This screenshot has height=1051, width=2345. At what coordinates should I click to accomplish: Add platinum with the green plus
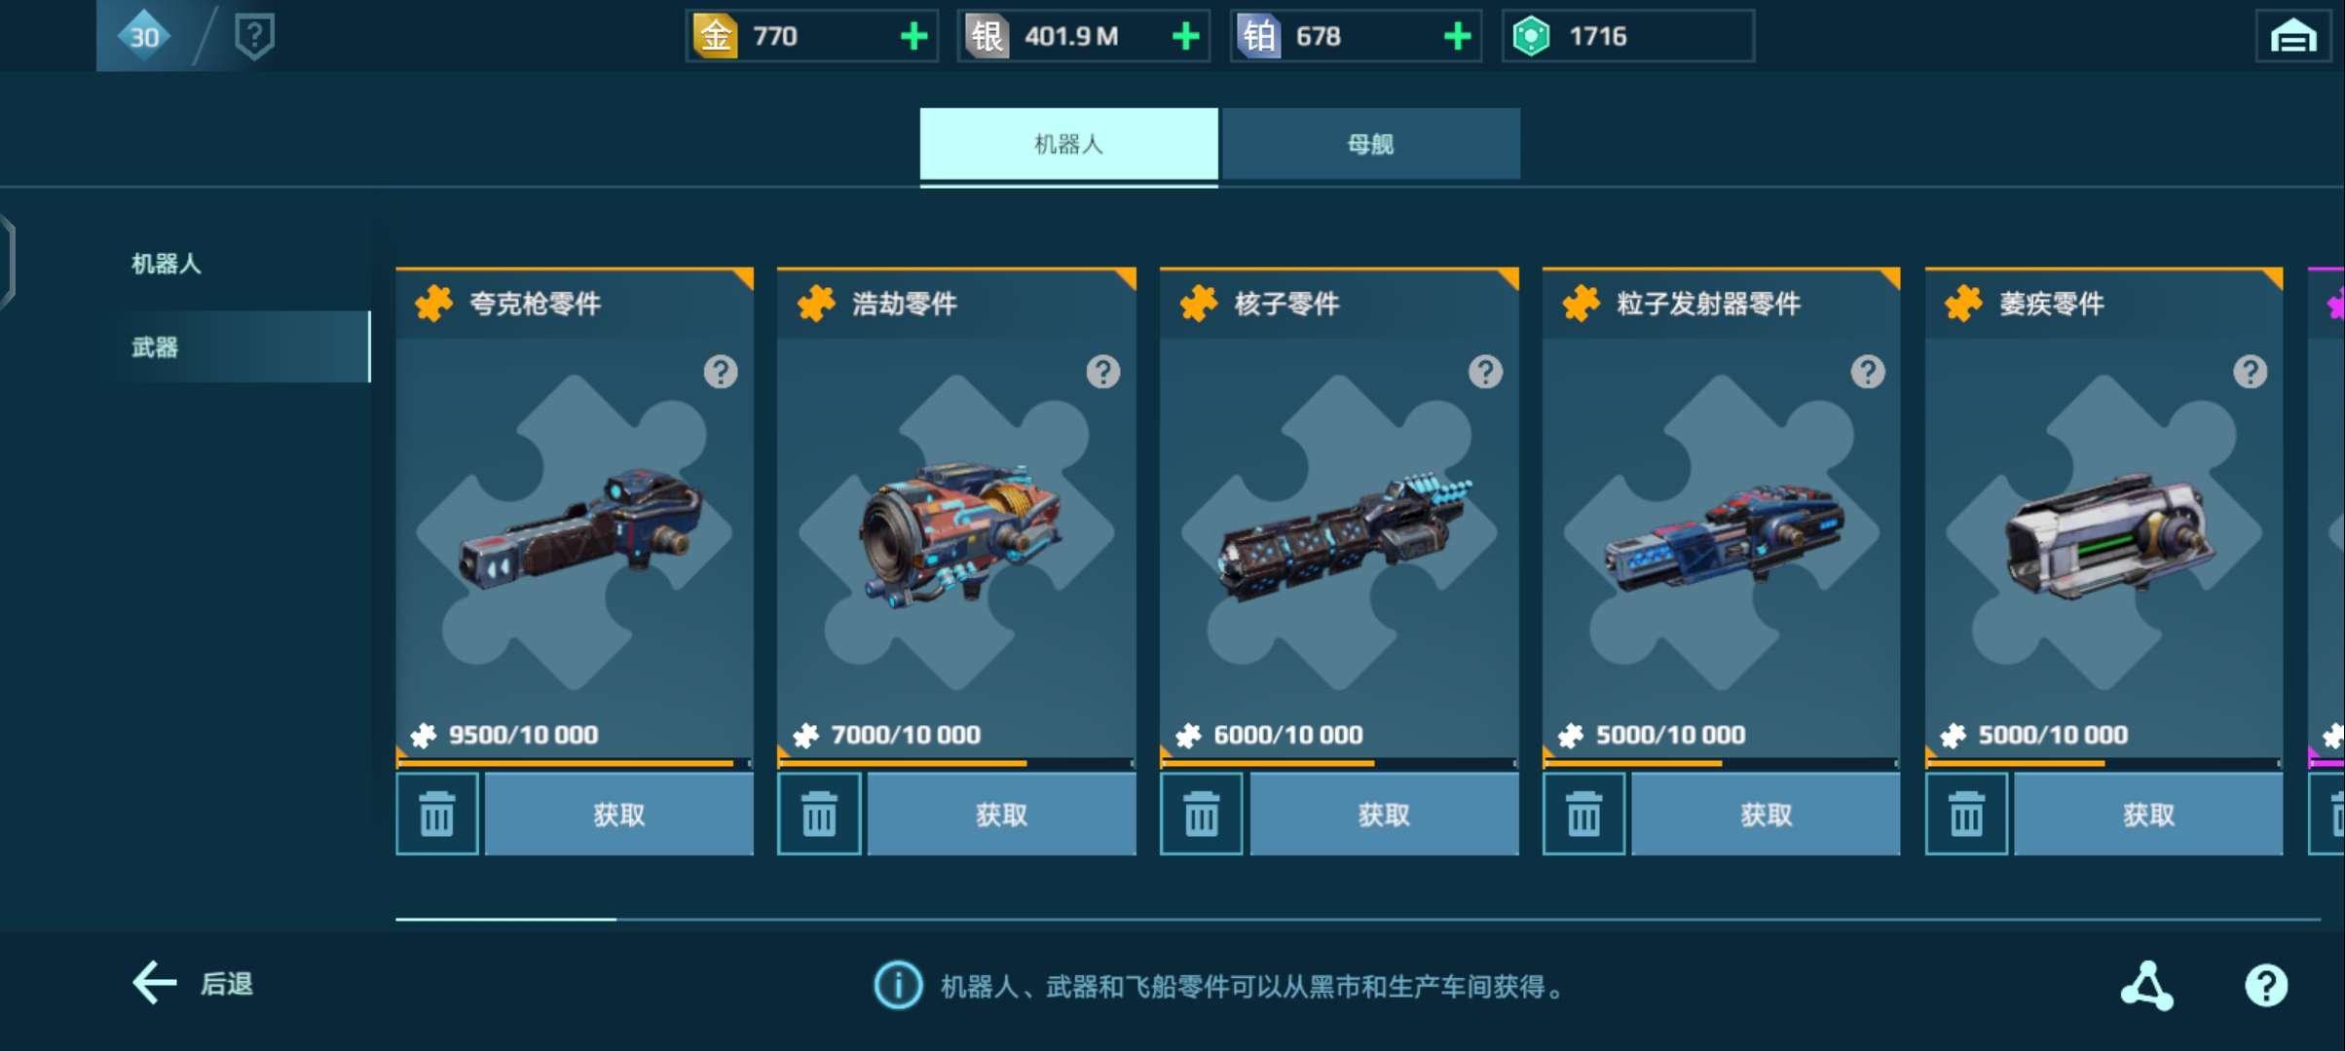1457,37
